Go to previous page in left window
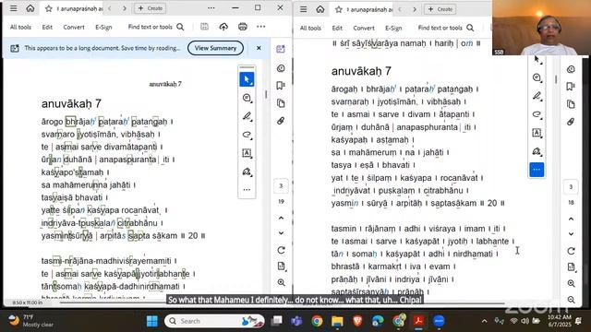 coord(281,218)
